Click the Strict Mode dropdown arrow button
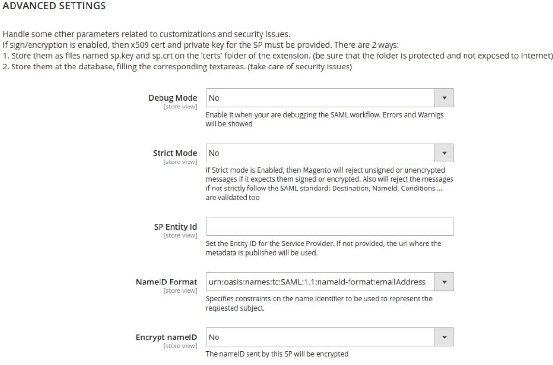Image resolution: width=553 pixels, height=365 pixels. click(x=444, y=153)
